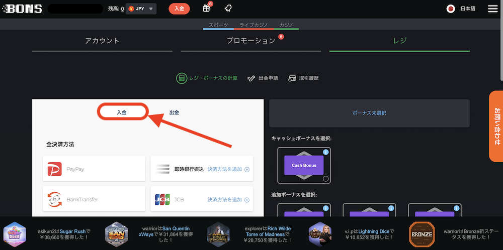Open the notification bell icon
The image size is (503, 250).
click(228, 9)
